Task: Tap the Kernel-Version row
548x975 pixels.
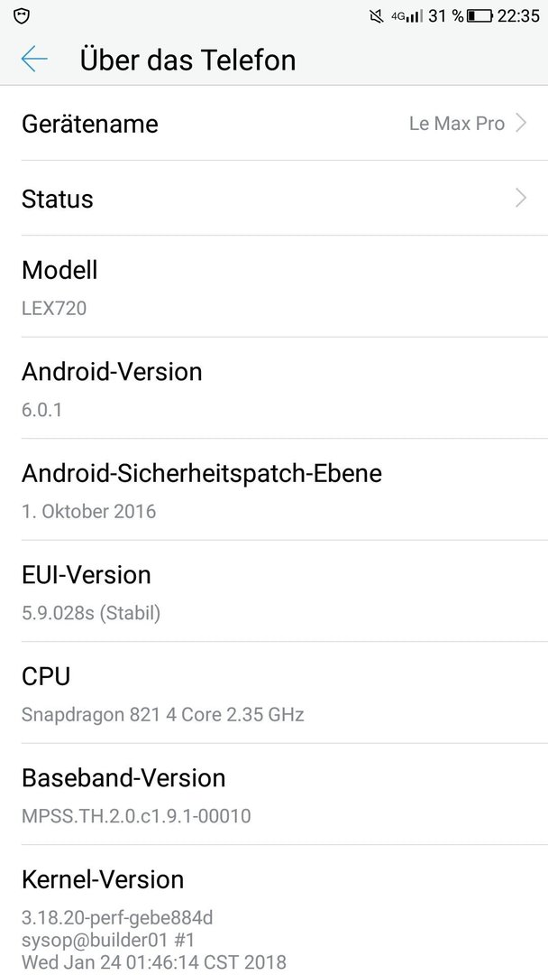Action: 274,910
